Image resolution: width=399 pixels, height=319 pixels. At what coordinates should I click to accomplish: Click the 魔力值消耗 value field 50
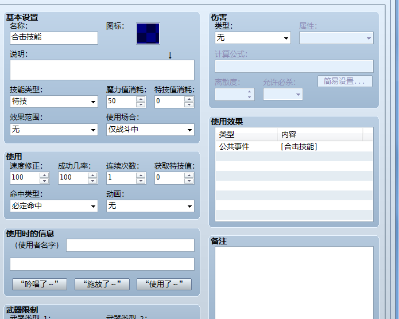121,102
